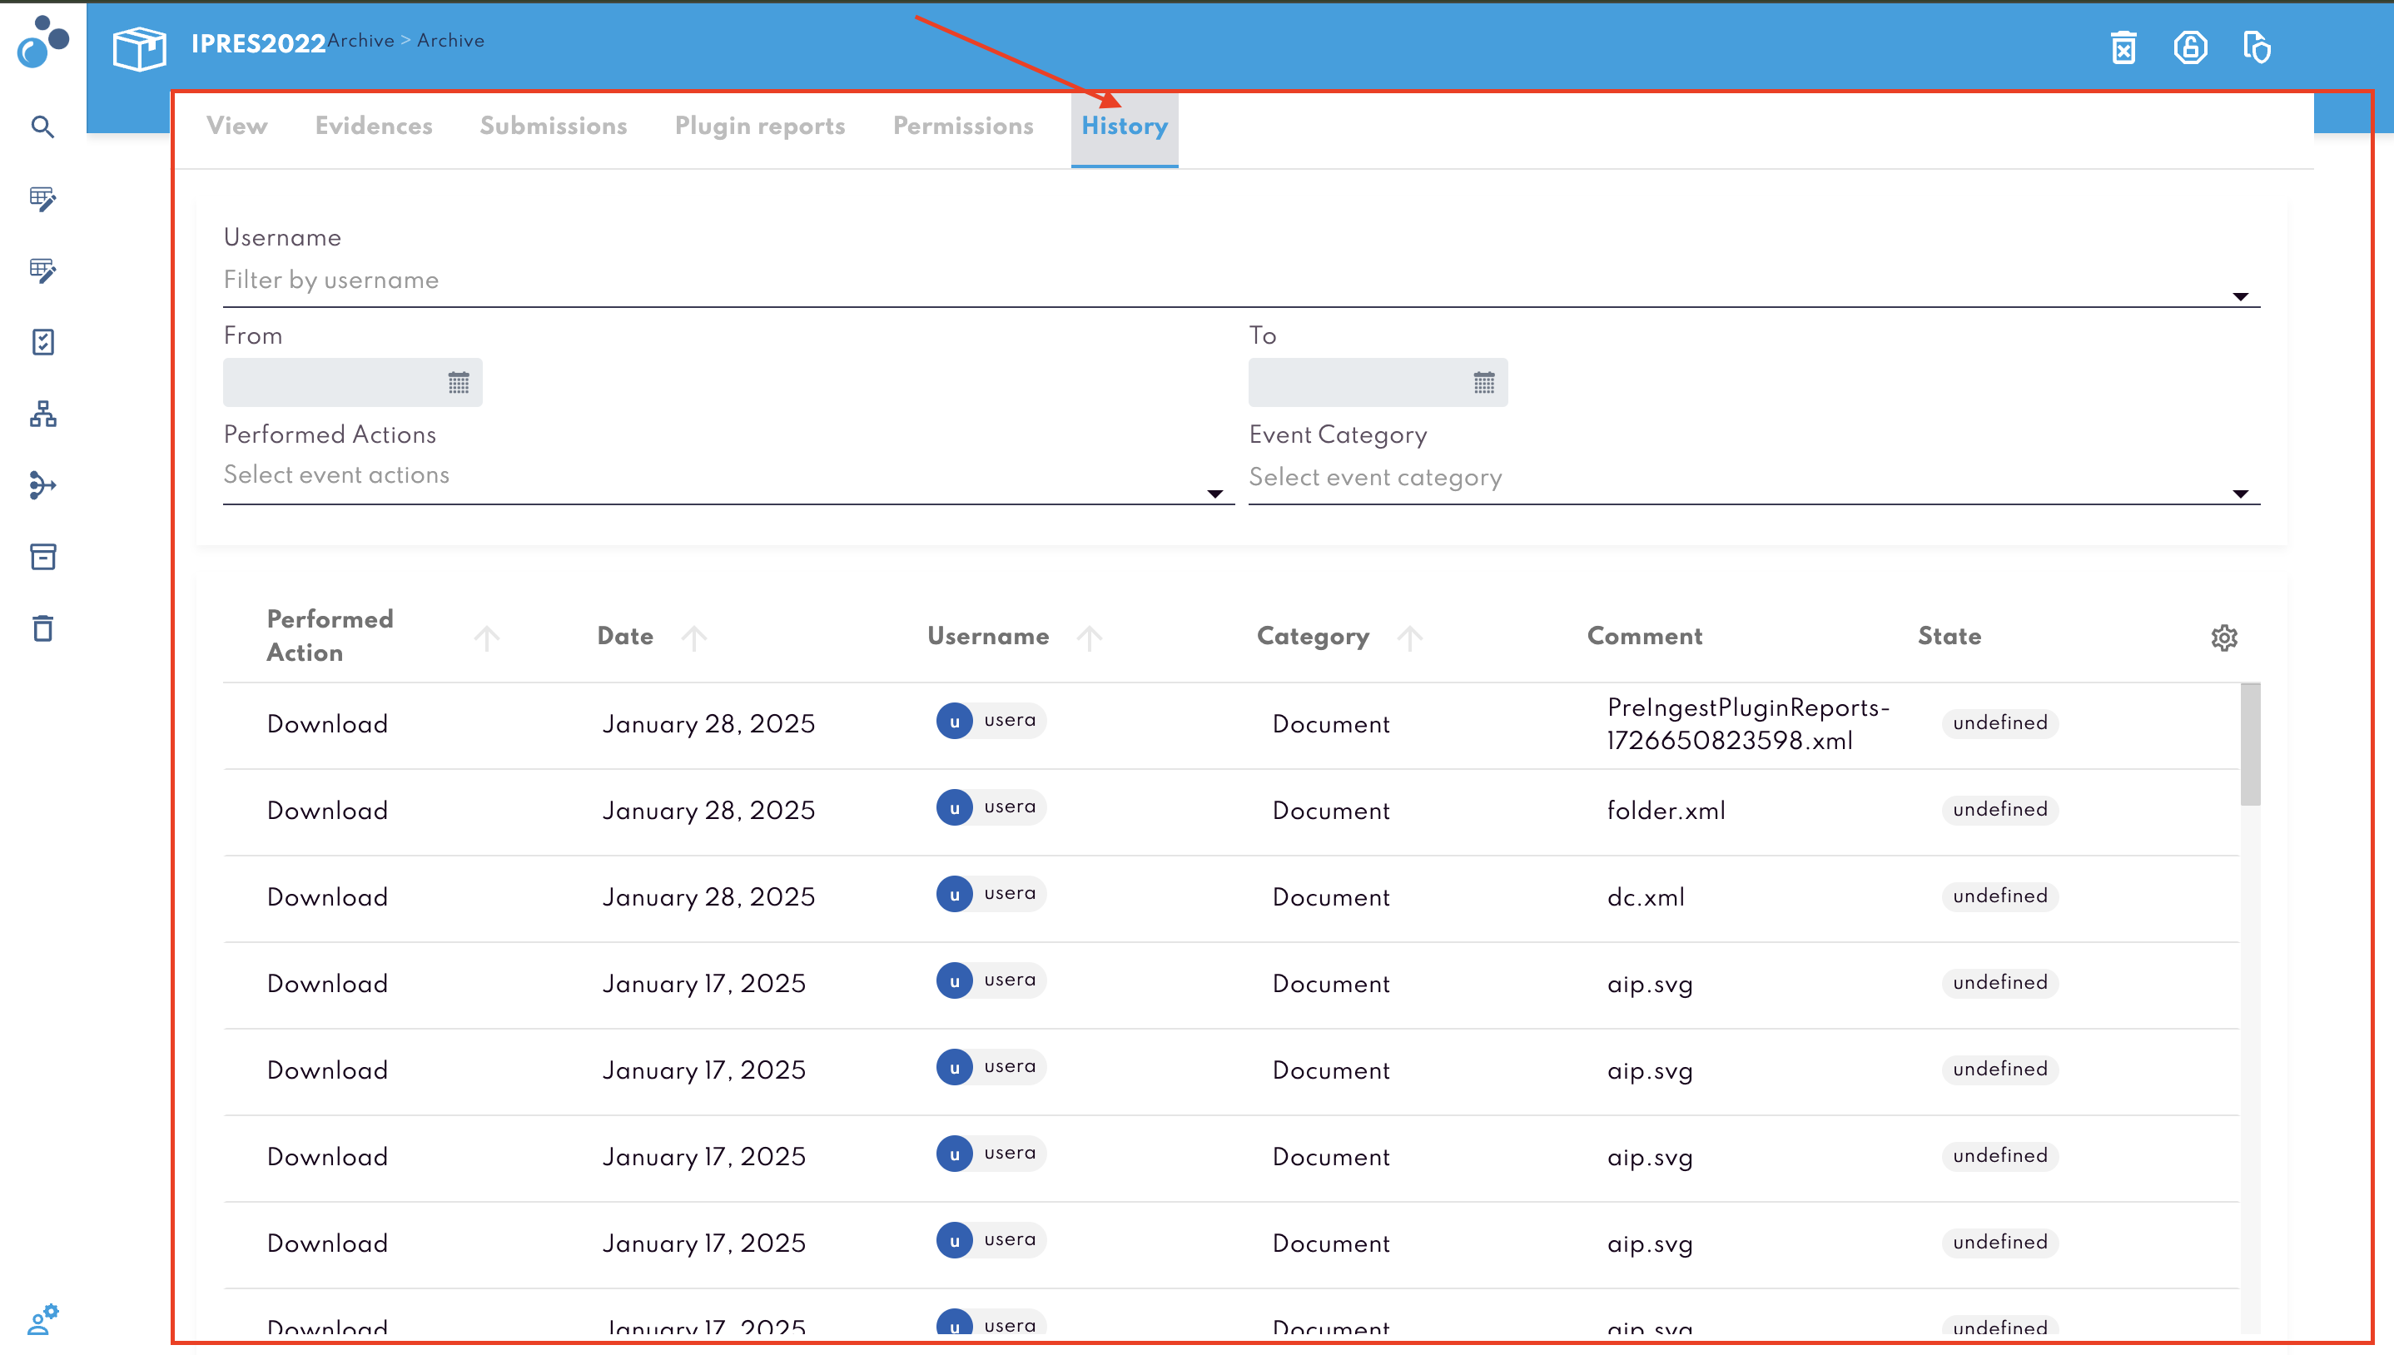The height and width of the screenshot is (1355, 2394).
Task: Click usera avatar in folder.xml row
Action: (955, 808)
